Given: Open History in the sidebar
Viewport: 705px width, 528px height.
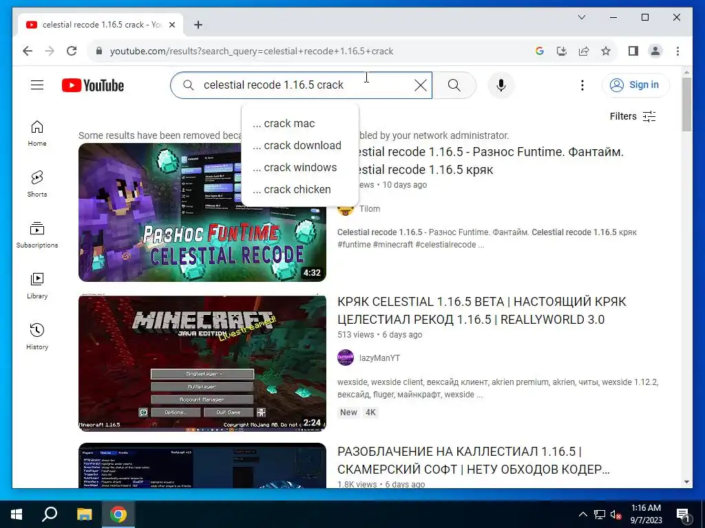Looking at the screenshot, I should 37,336.
